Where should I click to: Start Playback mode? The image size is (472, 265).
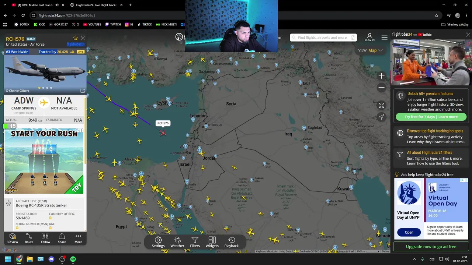pyautogui.click(x=232, y=242)
